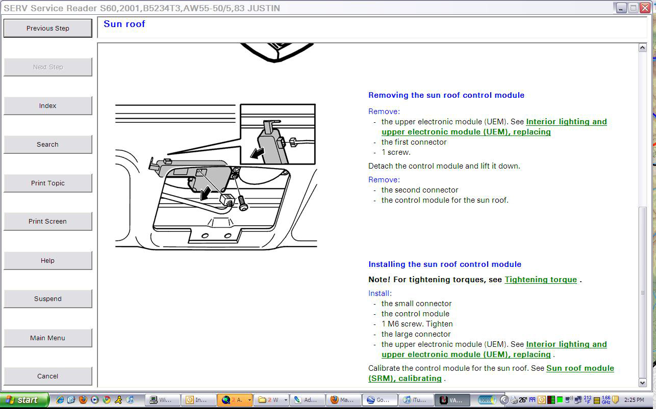
Task: Launch Google Chrome from Quick Launch
Action: click(x=107, y=400)
